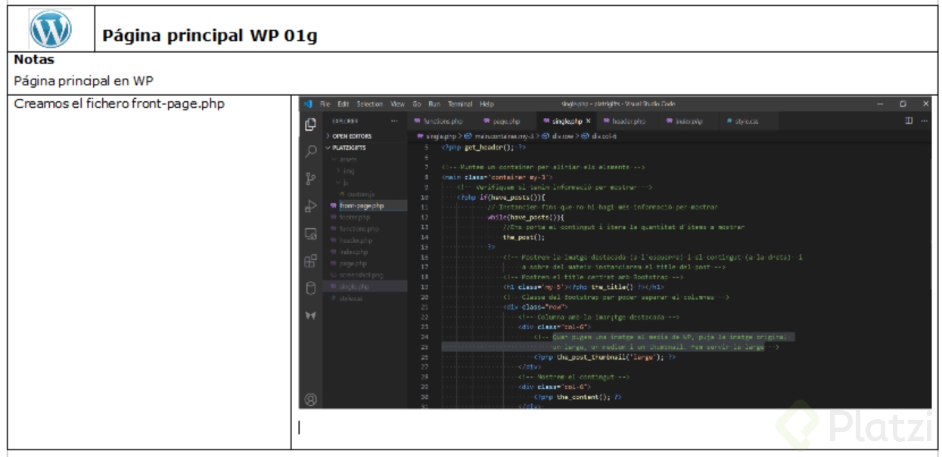Open the Edit menu

(343, 103)
